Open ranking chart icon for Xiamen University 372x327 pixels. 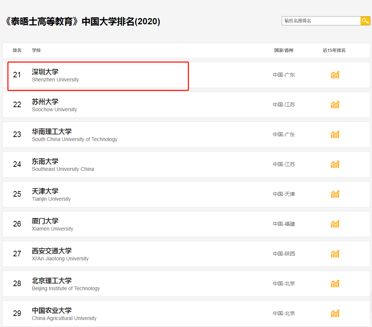click(x=335, y=224)
